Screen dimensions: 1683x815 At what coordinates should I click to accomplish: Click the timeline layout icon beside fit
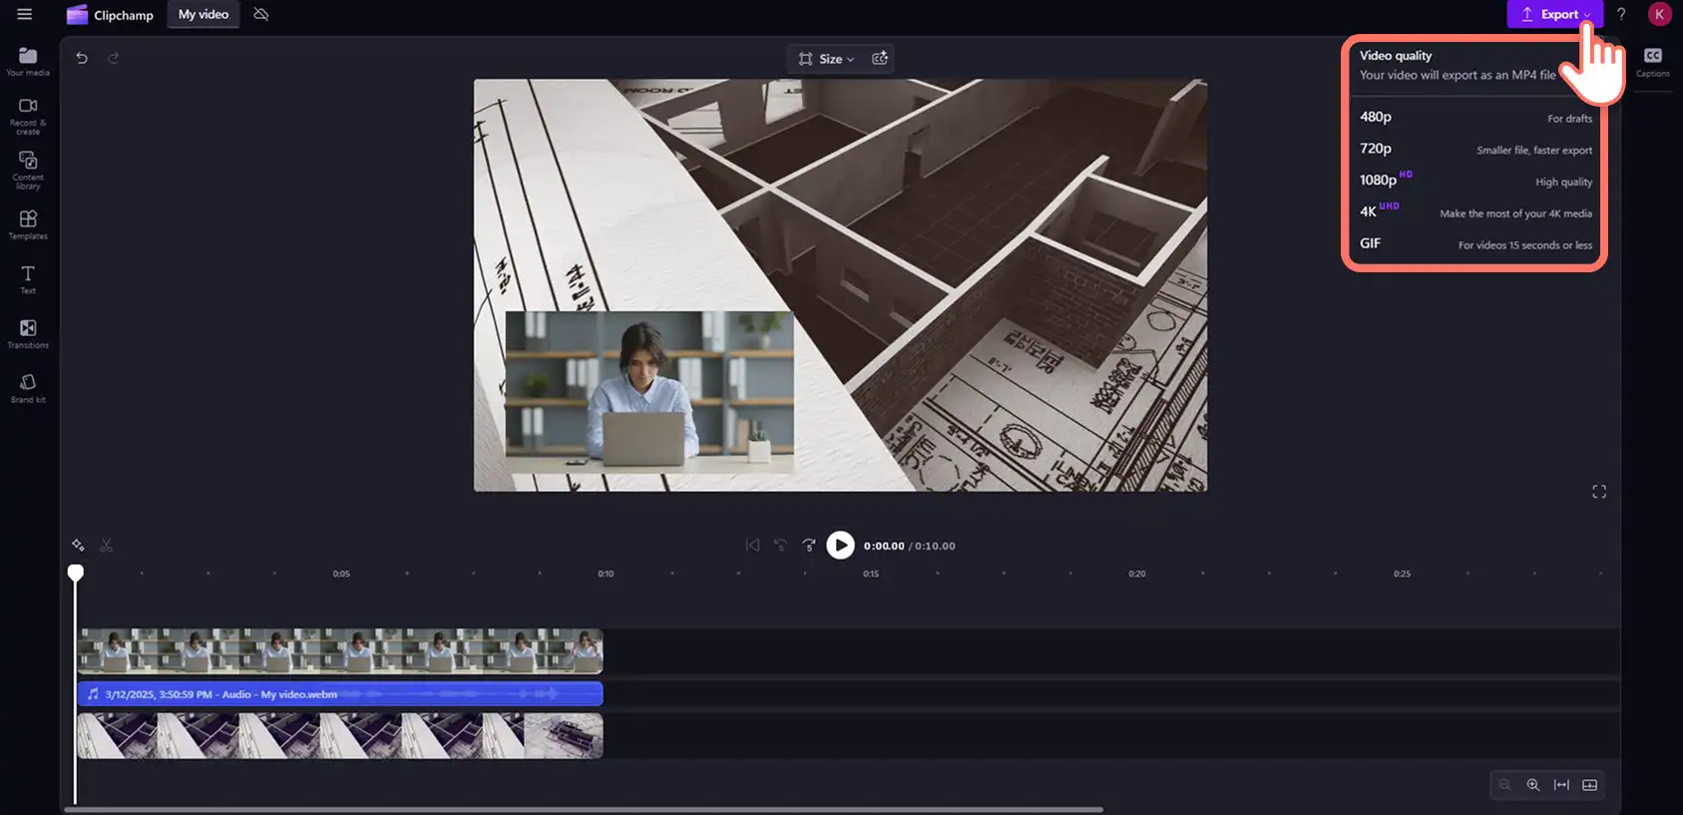coord(1590,785)
